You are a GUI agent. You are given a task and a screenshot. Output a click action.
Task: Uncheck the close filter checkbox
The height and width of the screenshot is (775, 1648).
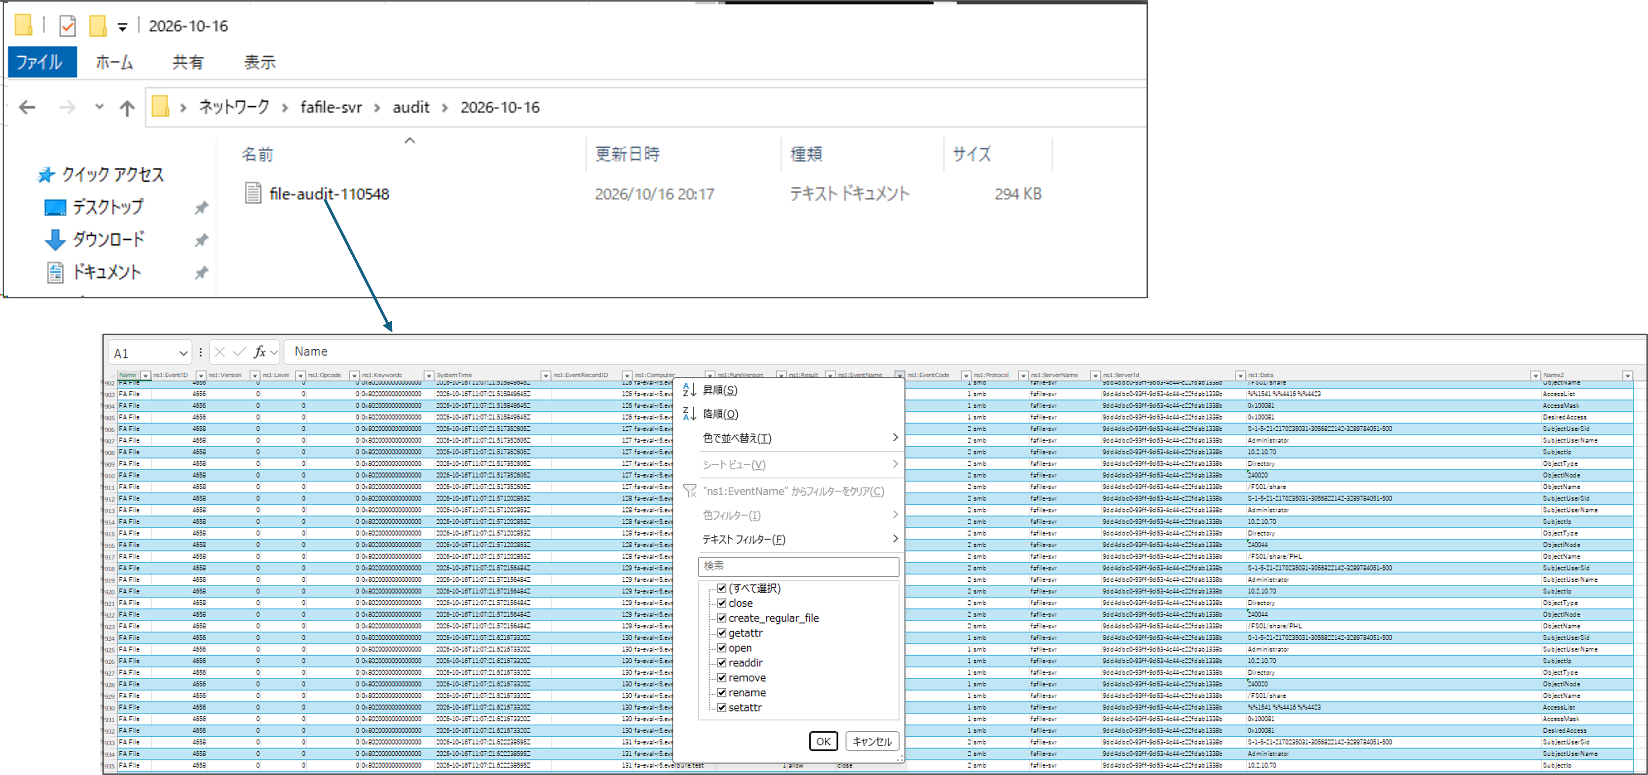tap(721, 603)
